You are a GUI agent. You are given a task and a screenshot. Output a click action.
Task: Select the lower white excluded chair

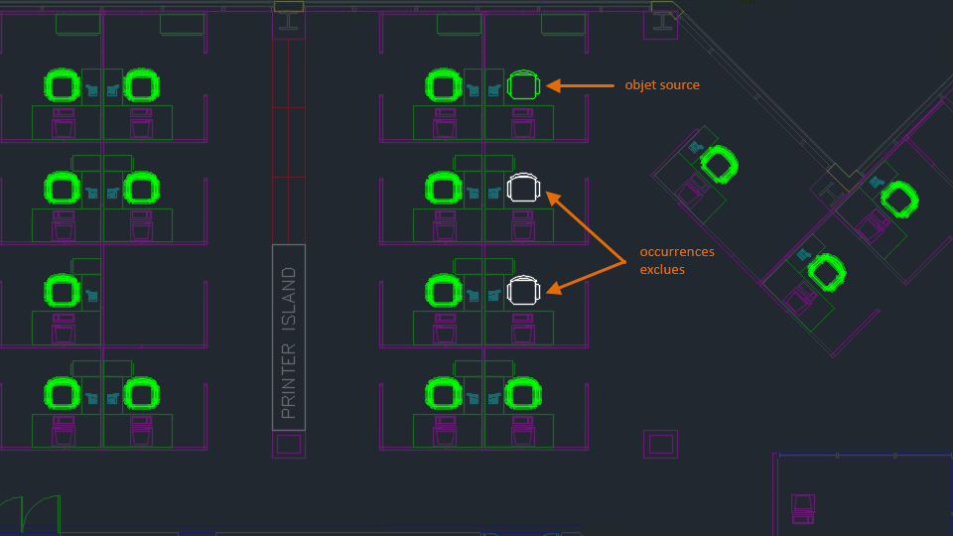point(523,290)
